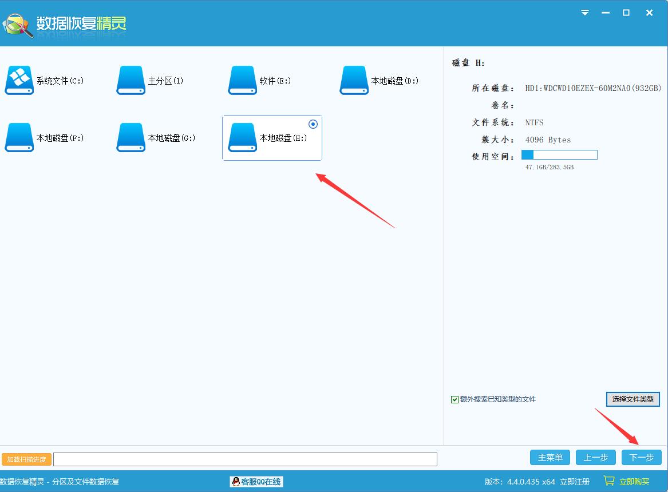Pick the 本地磁盘(D:) drive icon
Screen dimensions: 668x492
click(354, 81)
